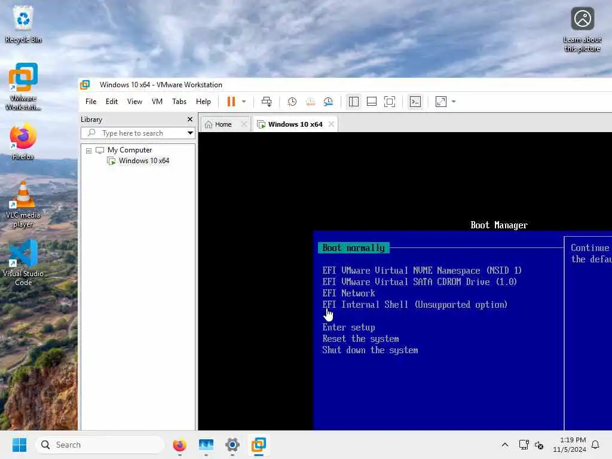Select Boot normally in Boot Manager
The width and height of the screenshot is (612, 459).
pos(354,248)
